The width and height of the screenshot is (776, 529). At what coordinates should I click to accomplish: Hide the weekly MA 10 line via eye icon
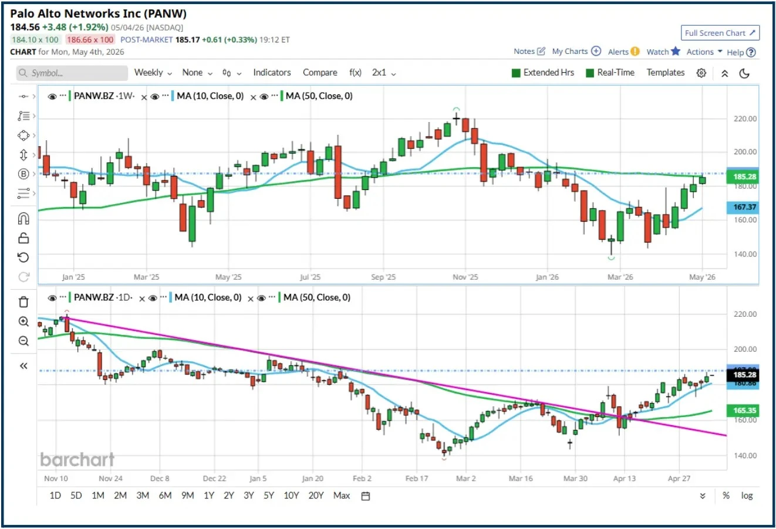(155, 97)
